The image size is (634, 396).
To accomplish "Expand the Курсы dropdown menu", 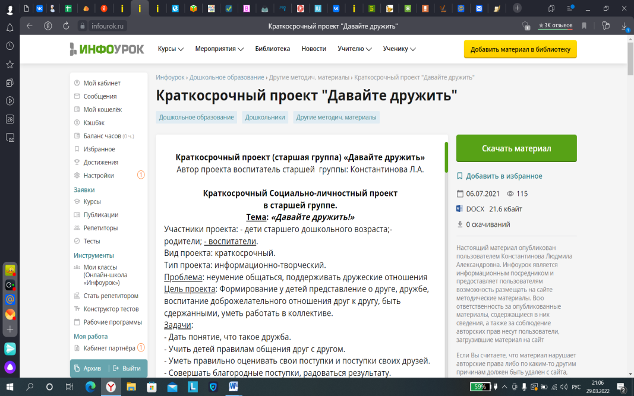I will click(x=171, y=49).
